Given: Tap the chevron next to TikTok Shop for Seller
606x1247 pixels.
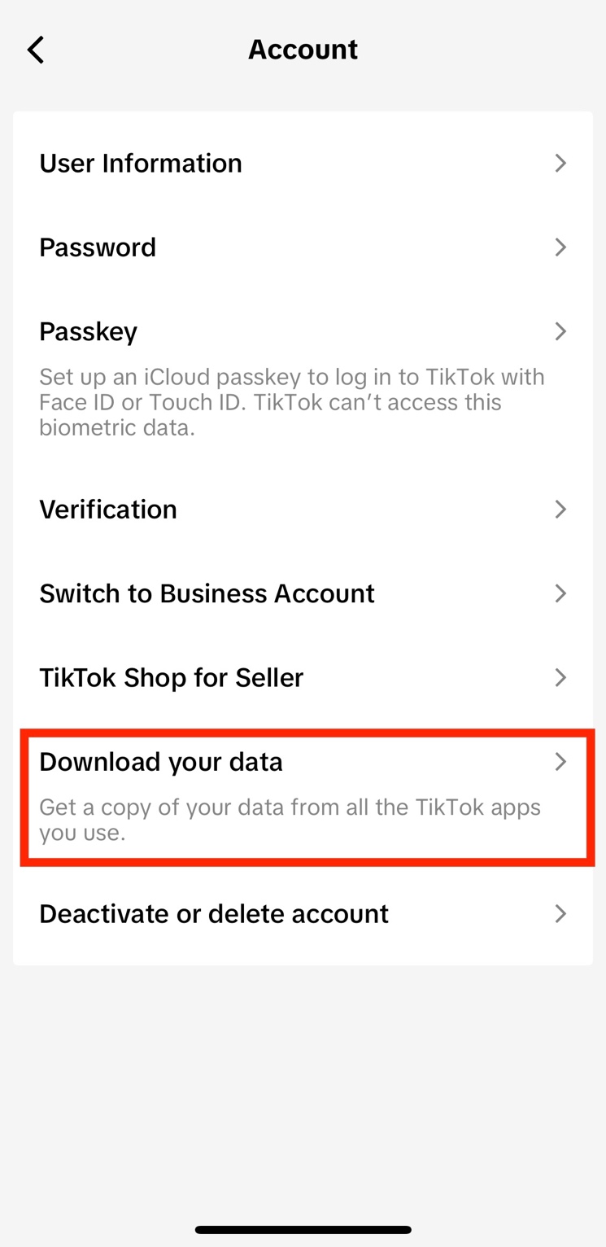Looking at the screenshot, I should pos(560,677).
